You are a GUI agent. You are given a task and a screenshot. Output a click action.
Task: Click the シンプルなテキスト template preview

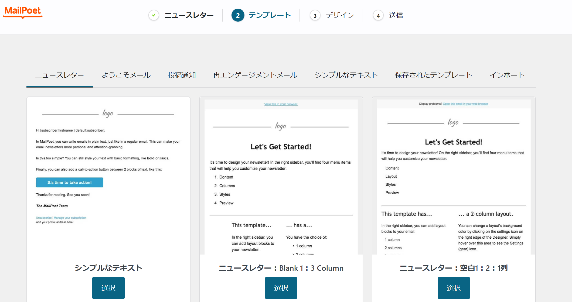tap(108, 176)
